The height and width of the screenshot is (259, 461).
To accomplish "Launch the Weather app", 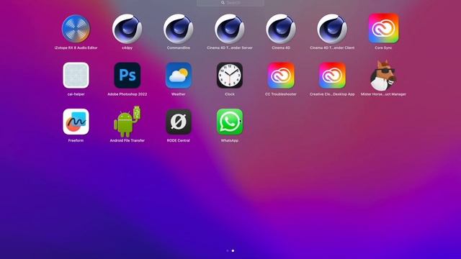I will point(178,75).
